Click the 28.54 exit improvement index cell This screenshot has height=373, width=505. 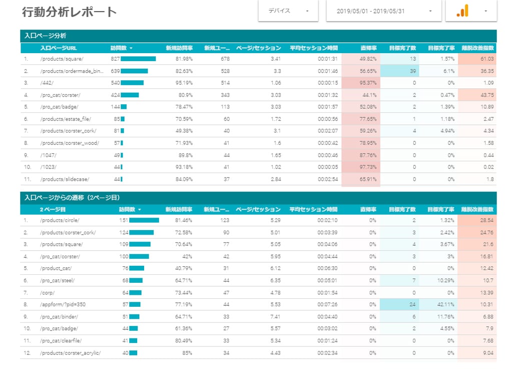[x=476, y=221]
